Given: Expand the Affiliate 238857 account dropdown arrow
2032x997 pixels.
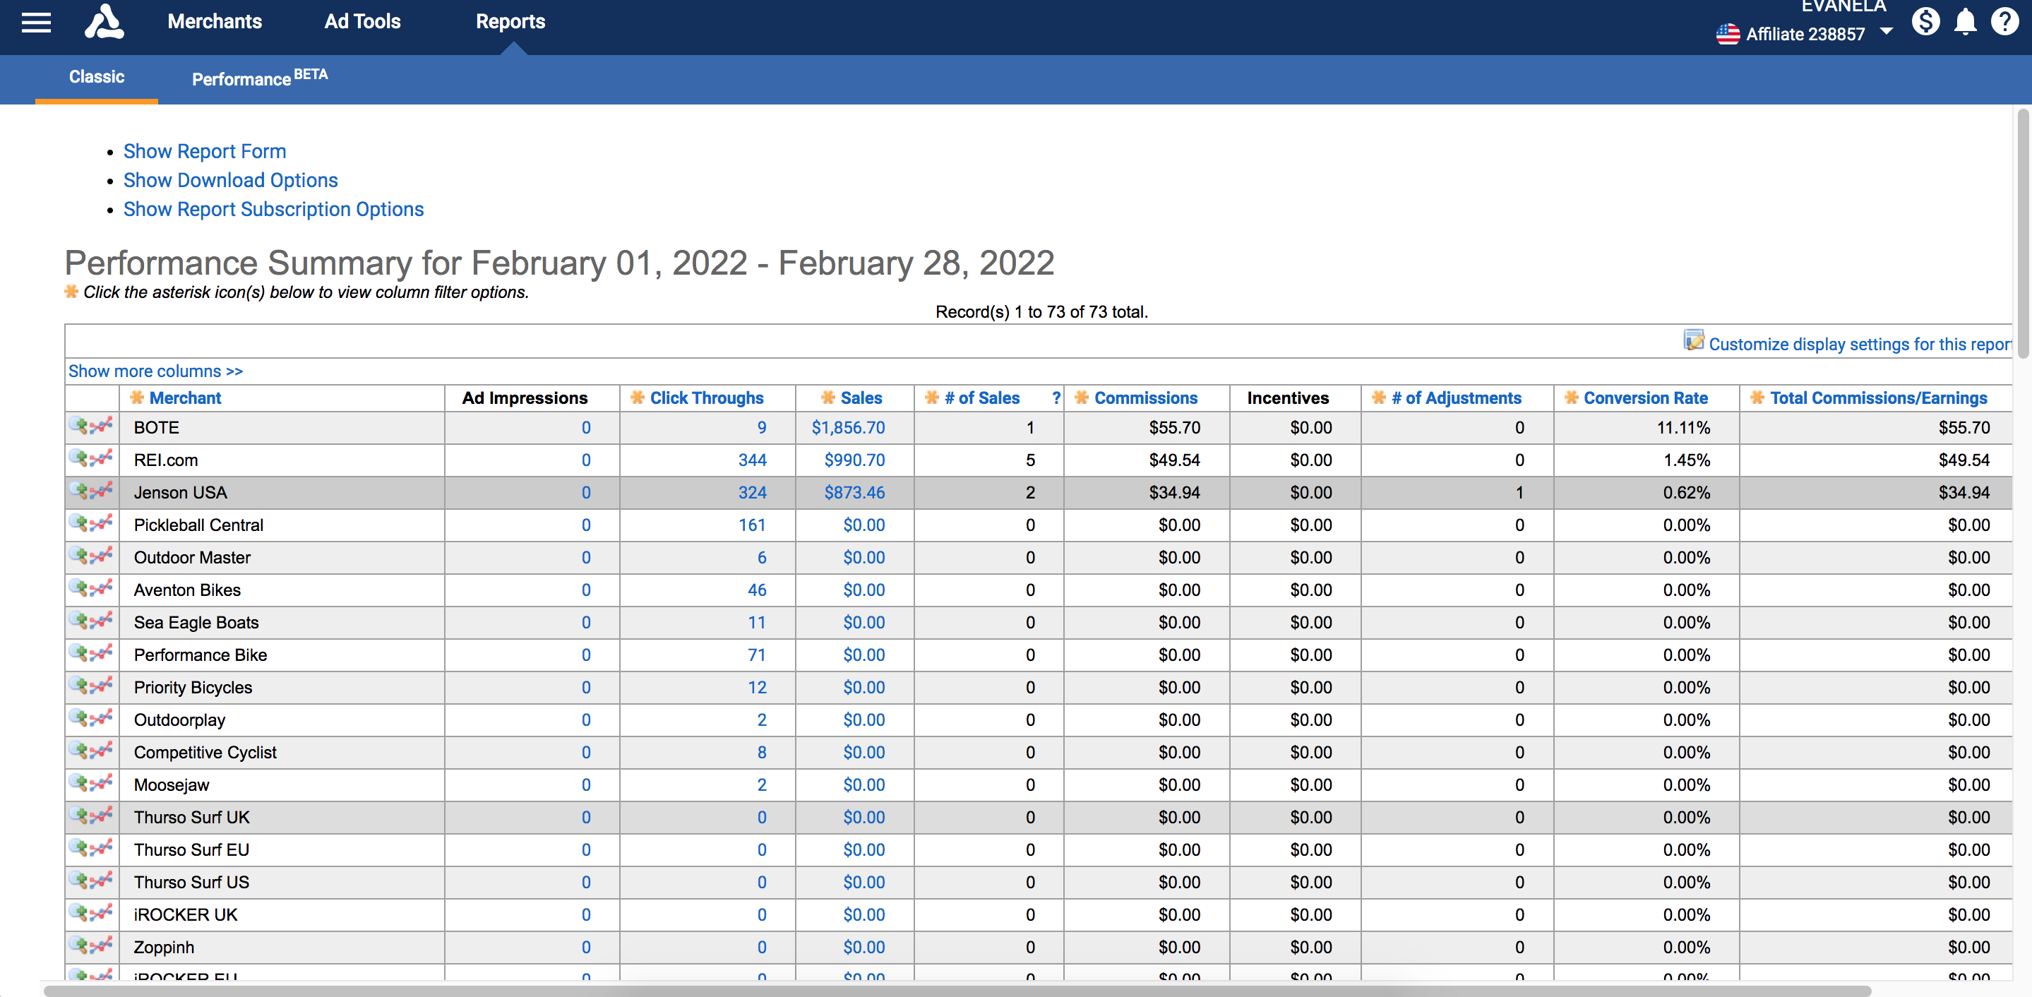Looking at the screenshot, I should pyautogui.click(x=1886, y=32).
